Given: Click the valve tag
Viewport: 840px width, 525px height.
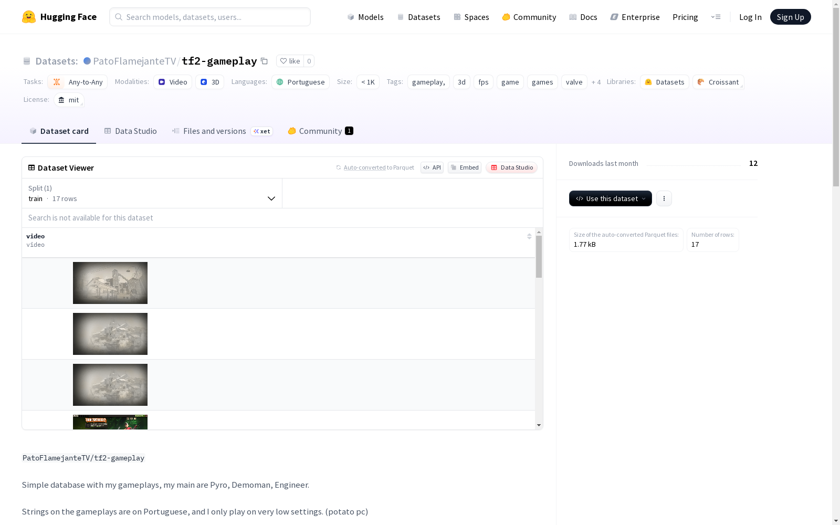Looking at the screenshot, I should pos(574,82).
